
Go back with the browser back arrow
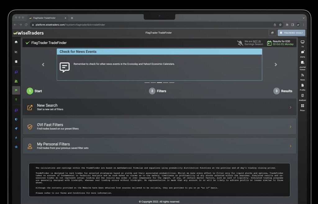(x=15, y=25)
